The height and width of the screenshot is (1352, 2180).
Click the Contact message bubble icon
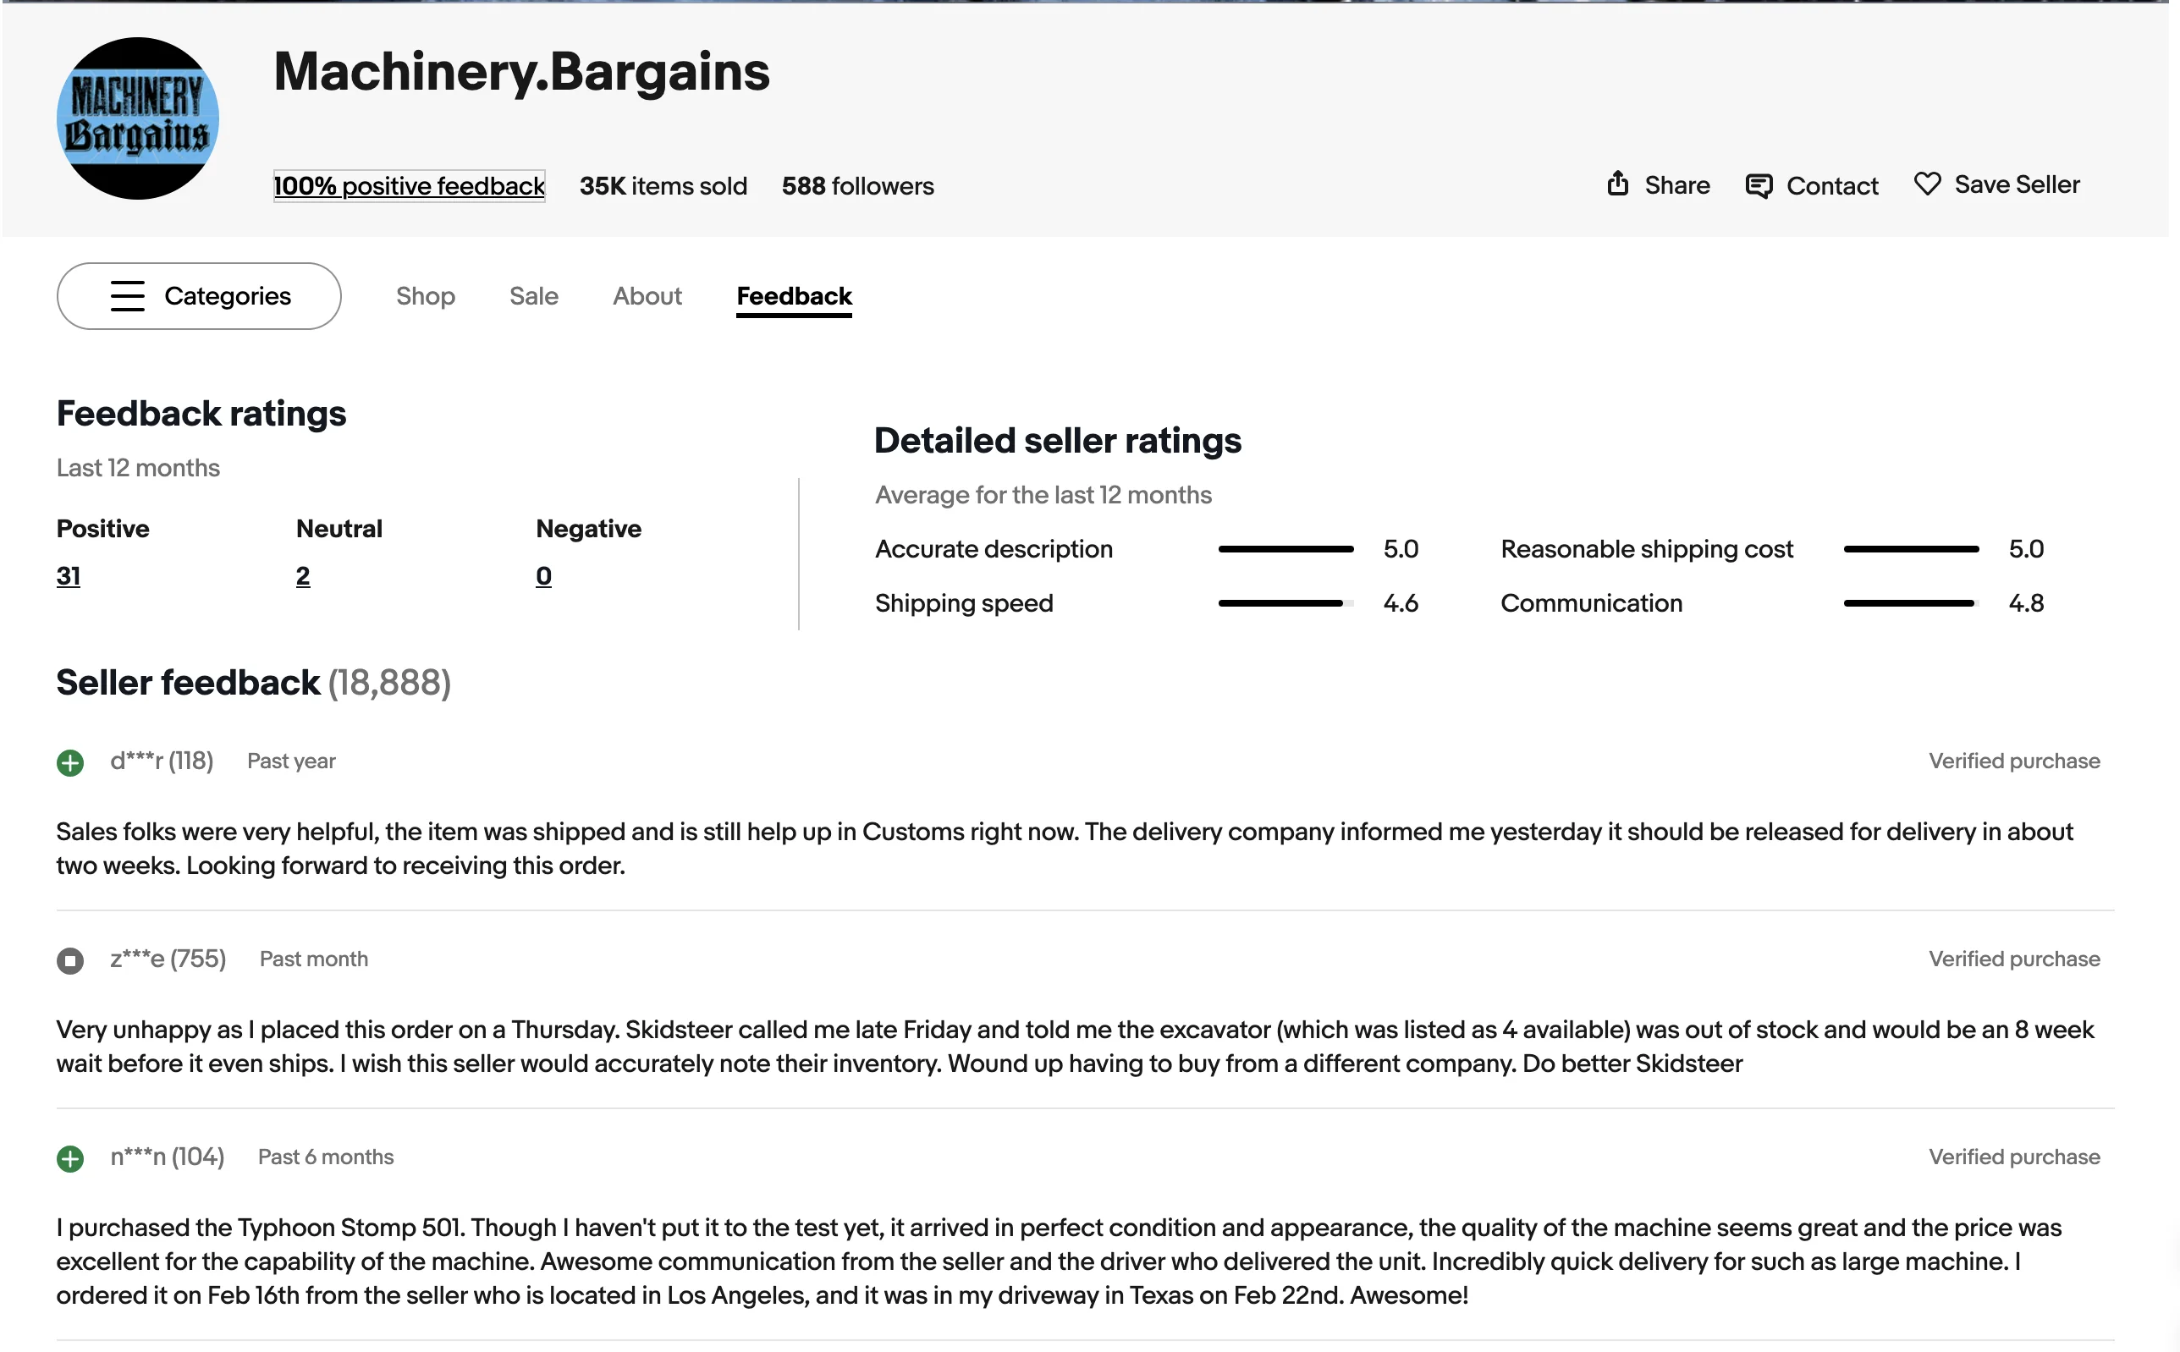pos(1757,186)
